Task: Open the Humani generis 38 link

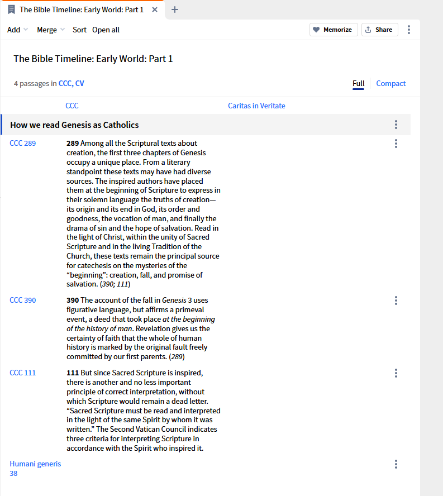Action: pyautogui.click(x=35, y=469)
